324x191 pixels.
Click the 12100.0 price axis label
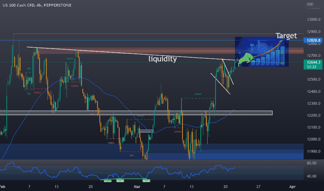point(314,127)
